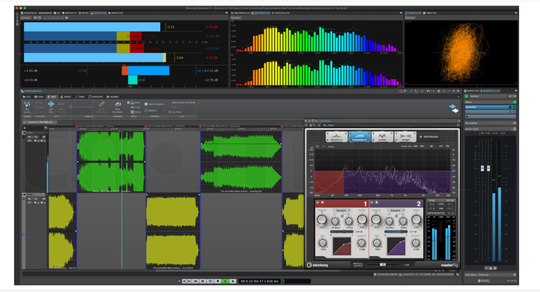Open the Wavescope tab at top
The width and height of the screenshot is (540, 292).
coord(117,13)
